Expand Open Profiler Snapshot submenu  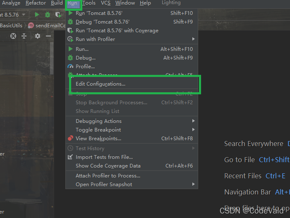click(132, 184)
